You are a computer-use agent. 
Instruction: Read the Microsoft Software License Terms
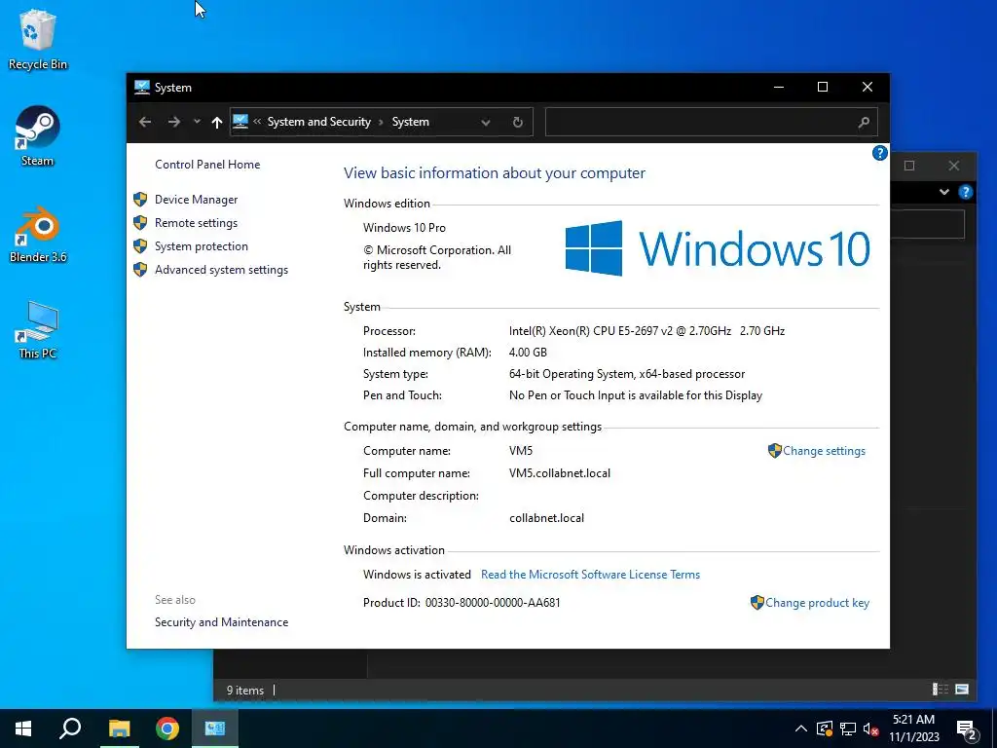pyautogui.click(x=590, y=575)
